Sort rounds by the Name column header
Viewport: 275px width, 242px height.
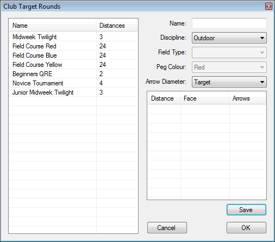(x=53, y=26)
